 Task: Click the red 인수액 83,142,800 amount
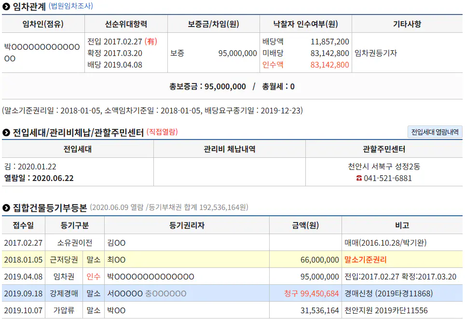(329, 65)
